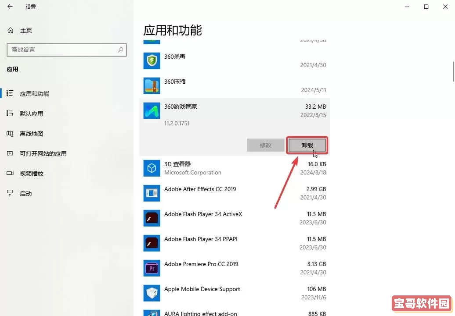Click the Apple Mobile Device Support icon
Screen dimensions: 455x316
(x=152, y=293)
